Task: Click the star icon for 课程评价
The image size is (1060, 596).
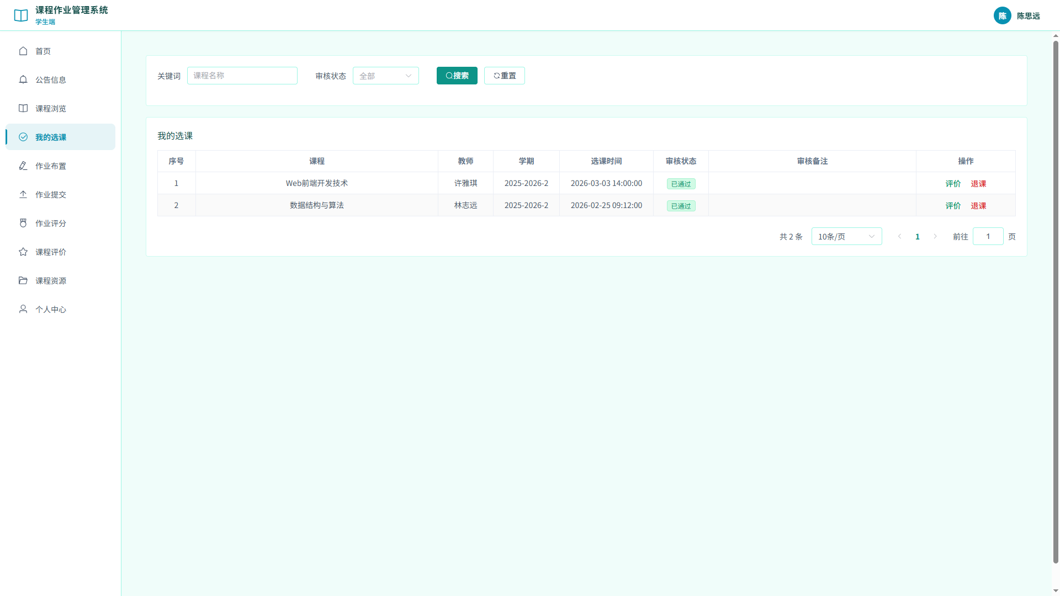Action: tap(23, 252)
